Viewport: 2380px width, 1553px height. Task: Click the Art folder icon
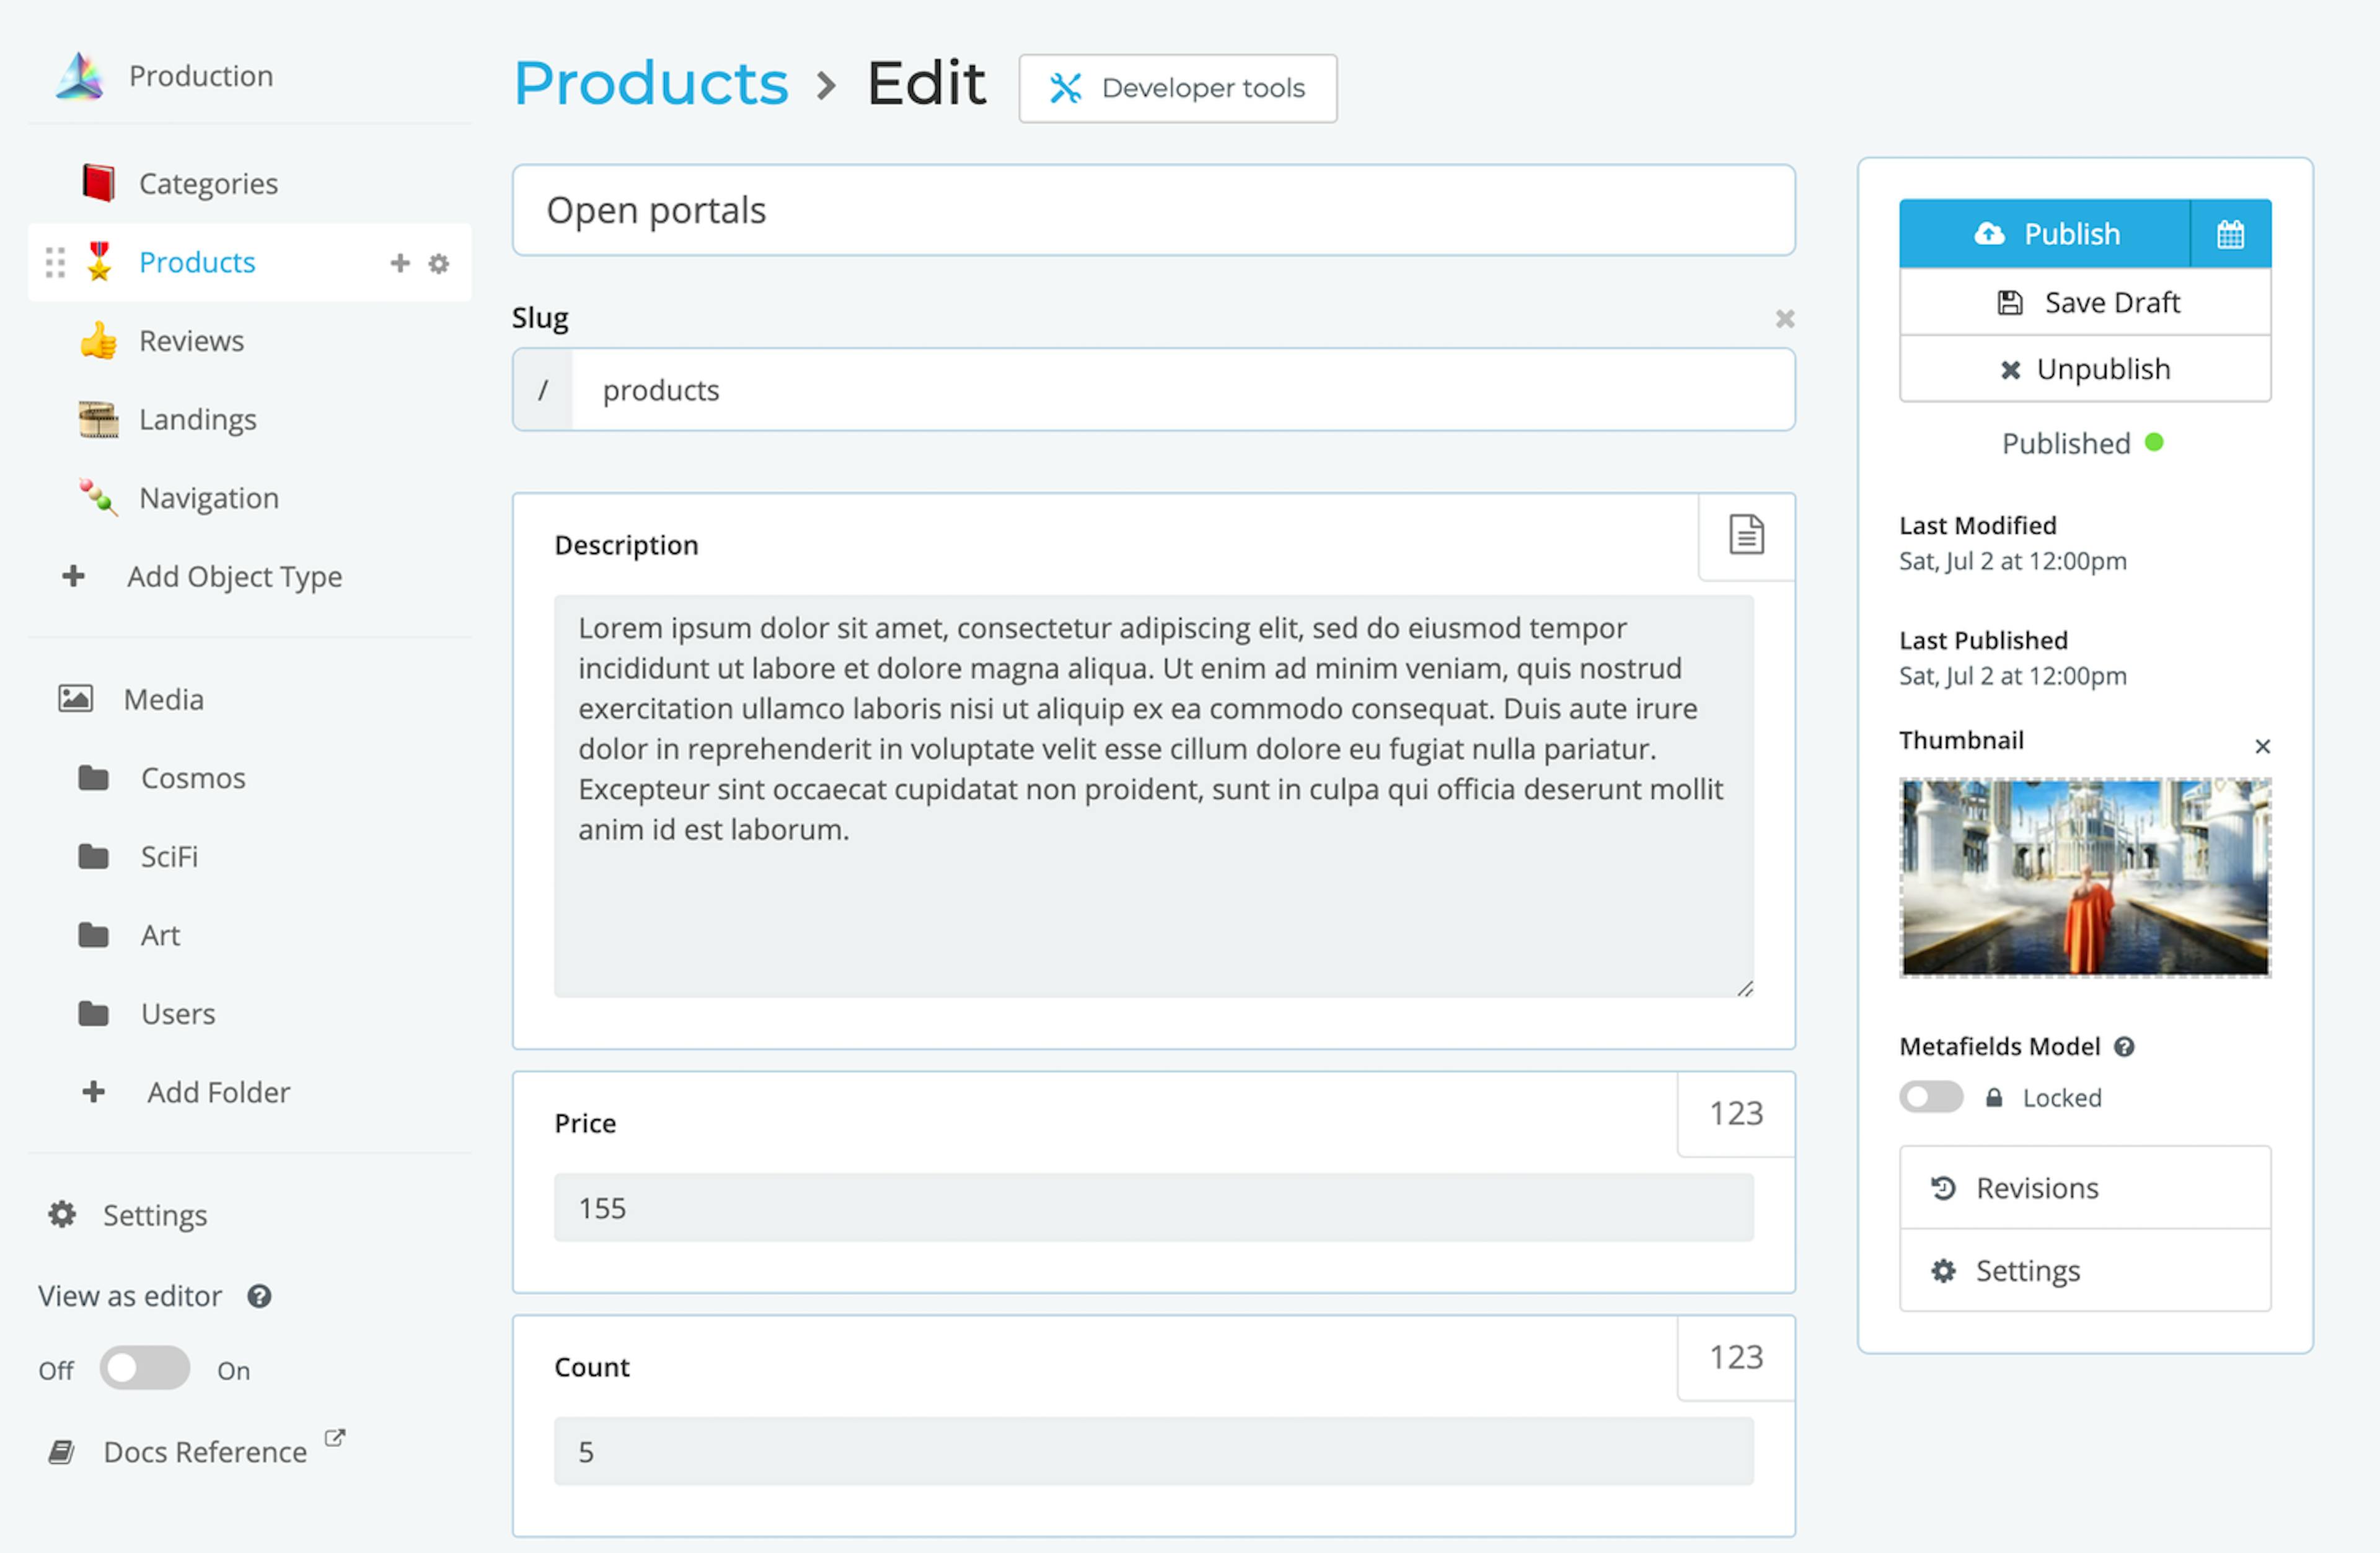coord(93,934)
